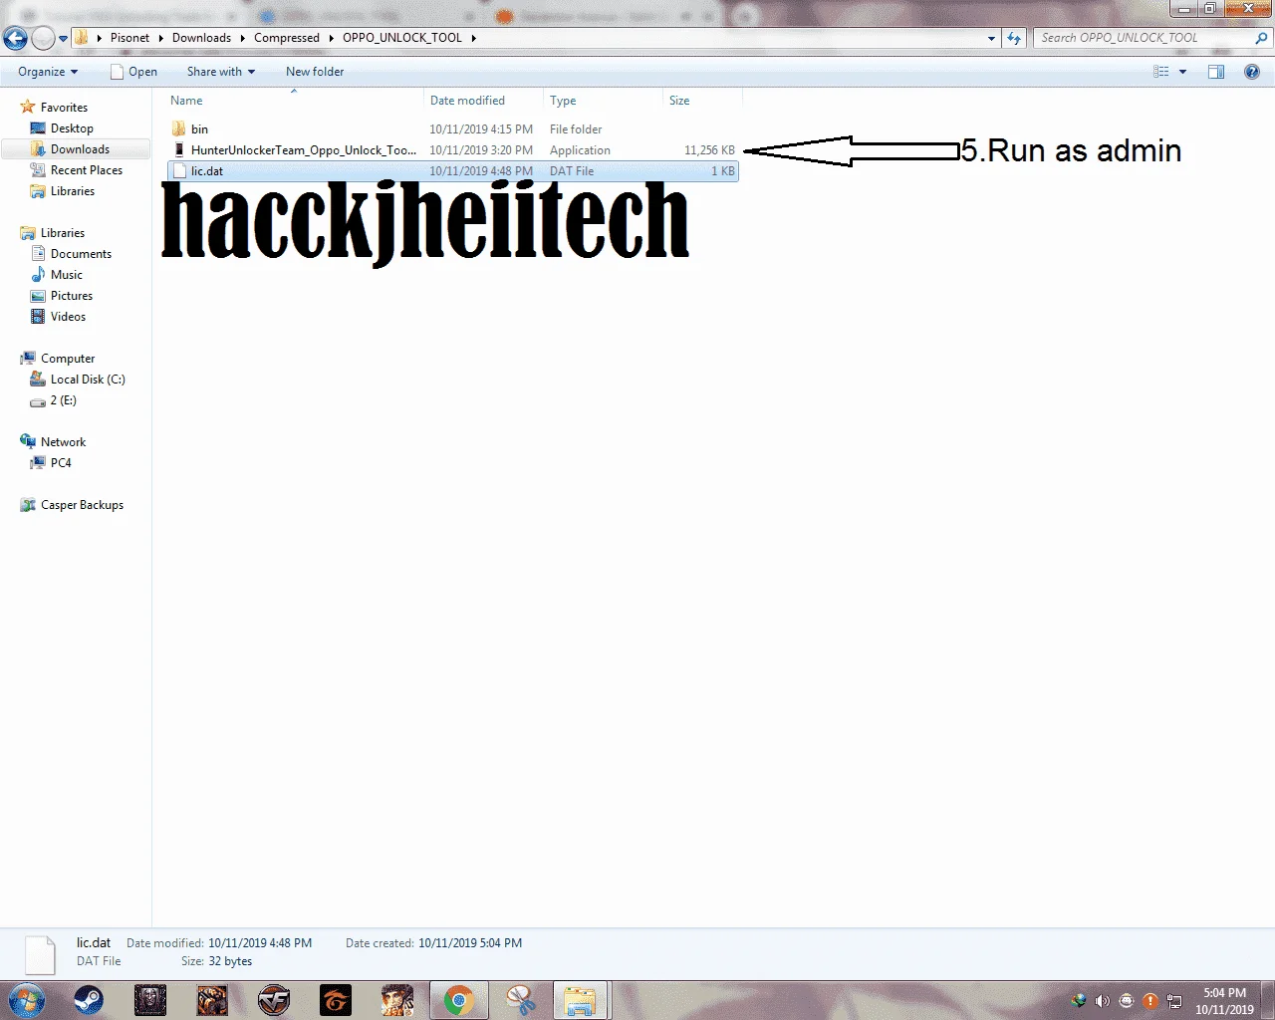Viewport: 1275px width, 1020px height.
Task: Sort files by the Name column
Action: click(x=294, y=101)
